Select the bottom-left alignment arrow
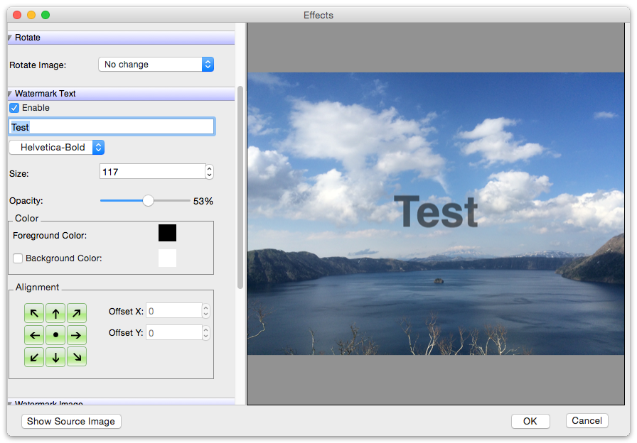Viewport: 637px width, 443px height. [34, 356]
